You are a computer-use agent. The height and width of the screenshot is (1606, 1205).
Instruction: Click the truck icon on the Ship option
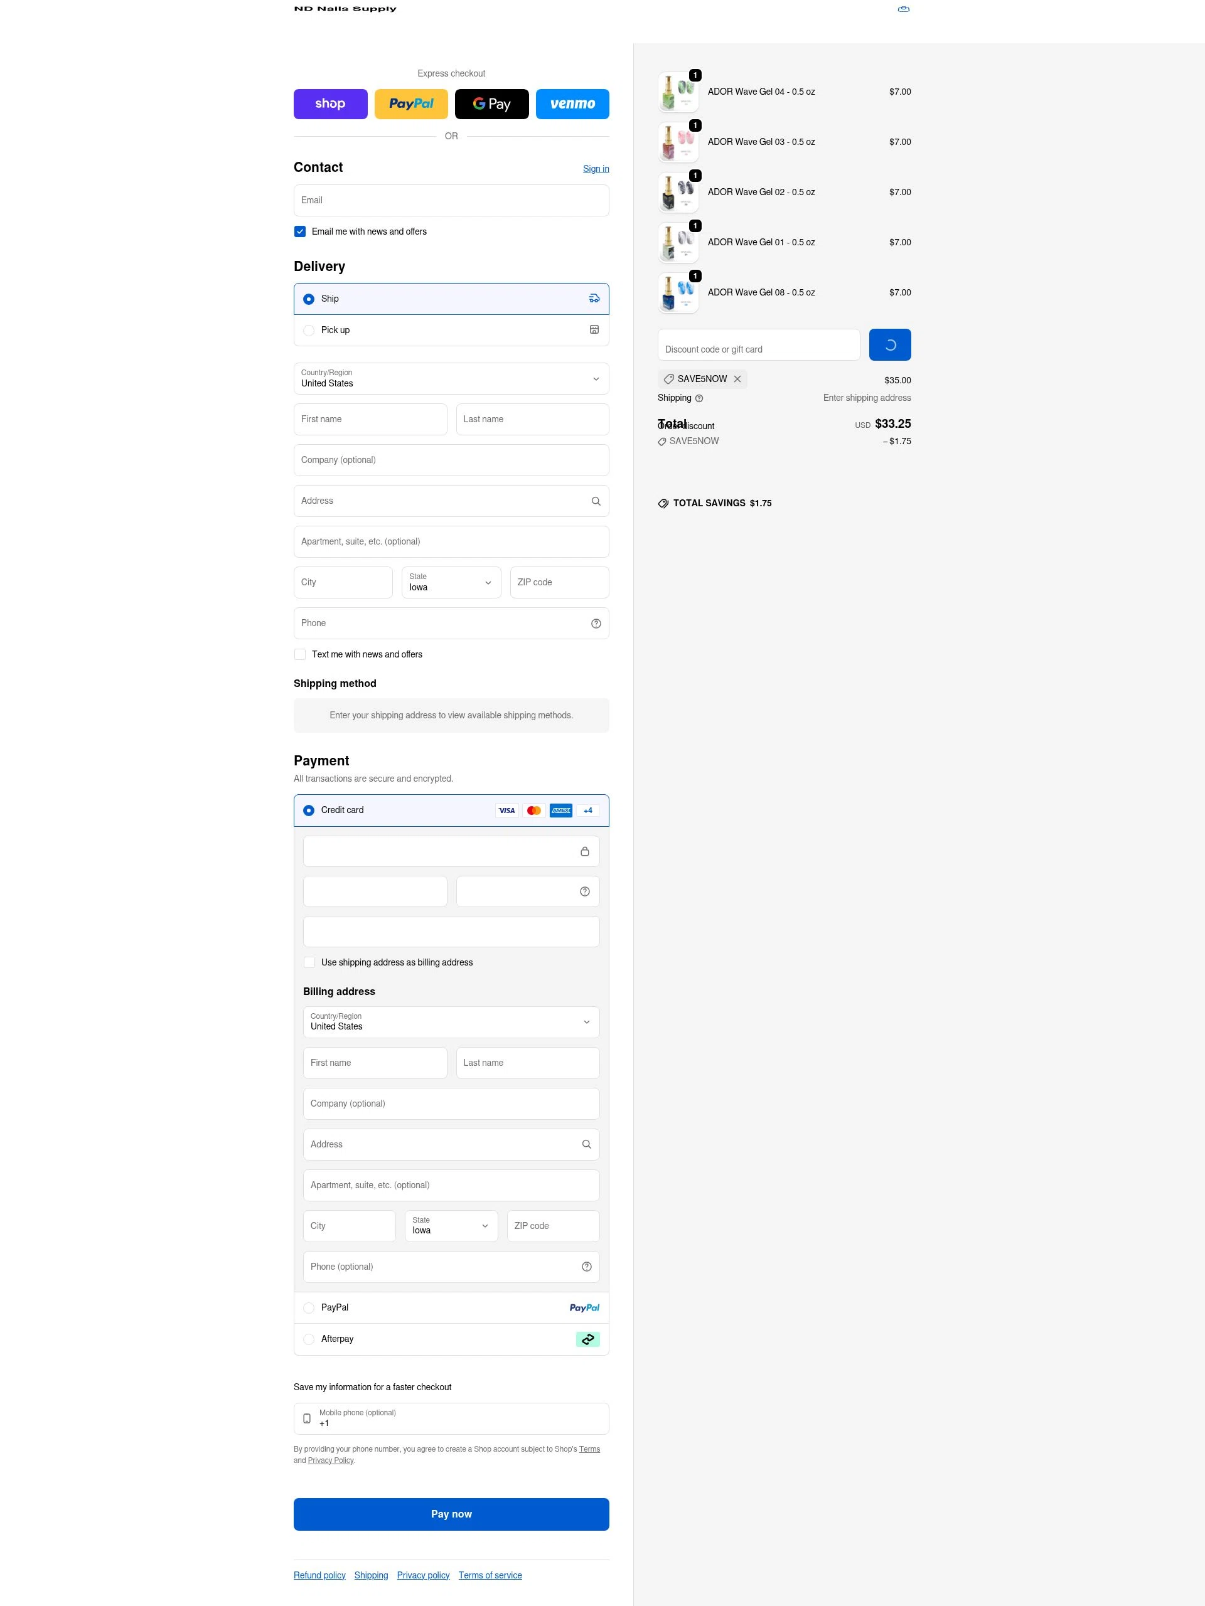tap(594, 298)
